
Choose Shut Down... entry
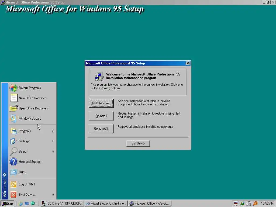tap(32, 195)
